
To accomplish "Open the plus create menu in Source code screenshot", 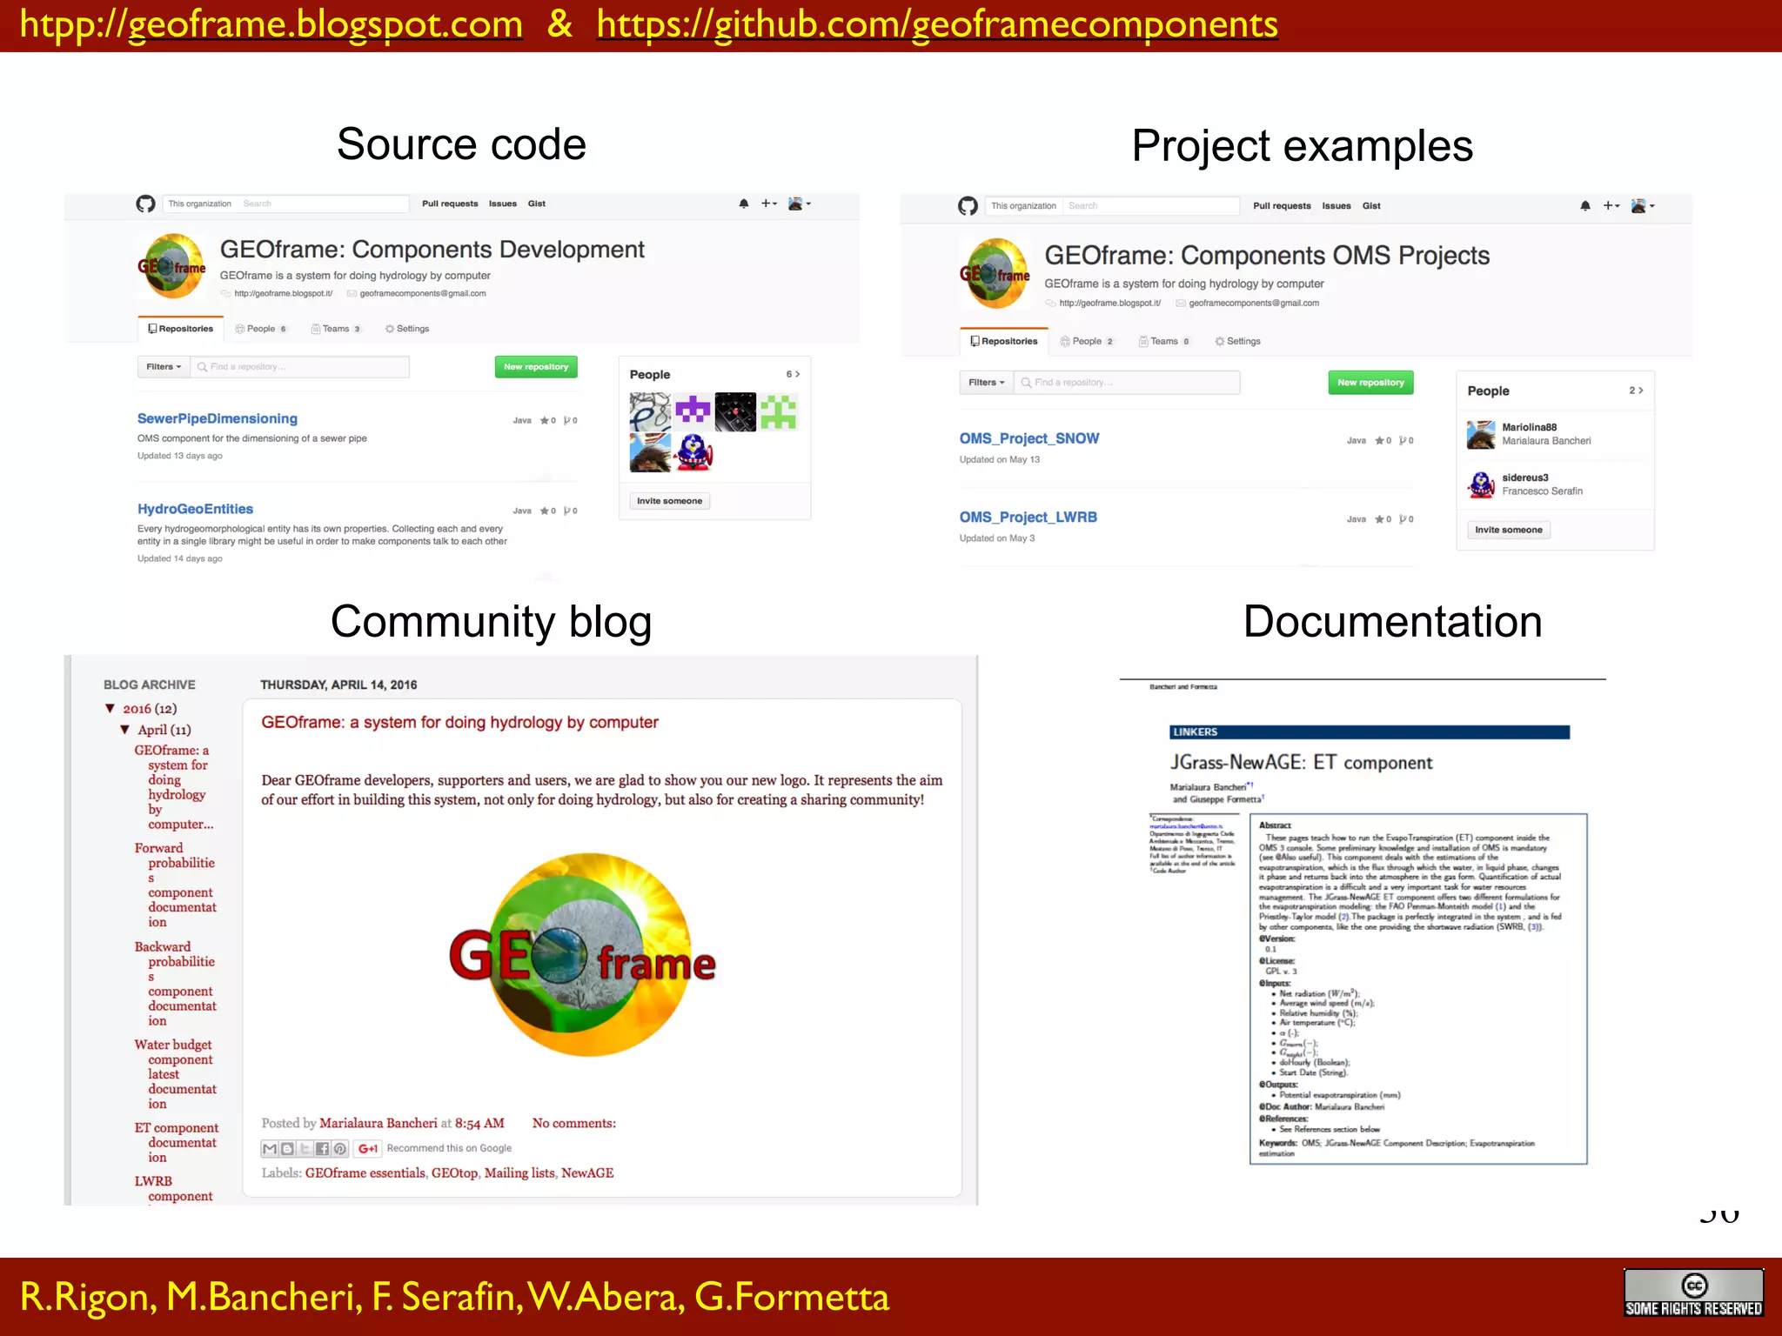I will 769,204.
